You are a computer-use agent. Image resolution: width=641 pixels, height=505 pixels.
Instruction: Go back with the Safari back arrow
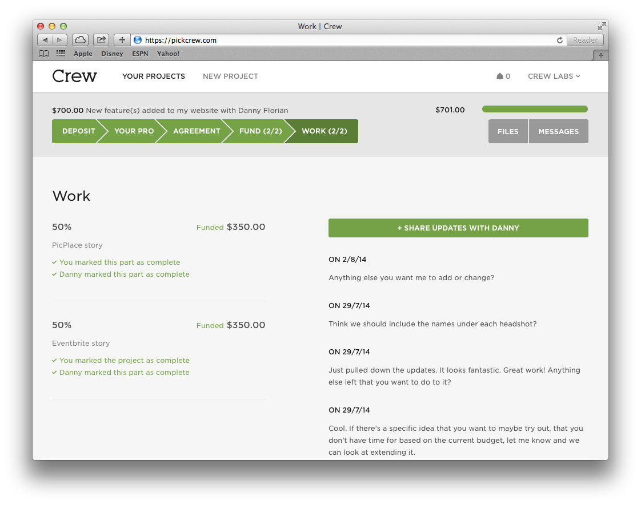[x=45, y=40]
